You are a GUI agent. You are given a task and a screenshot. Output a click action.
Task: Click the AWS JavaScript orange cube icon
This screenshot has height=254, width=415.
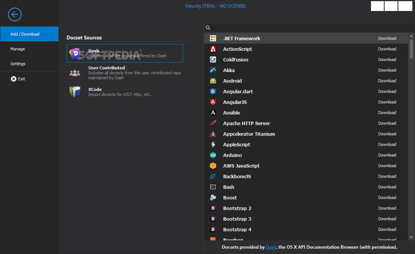213,166
